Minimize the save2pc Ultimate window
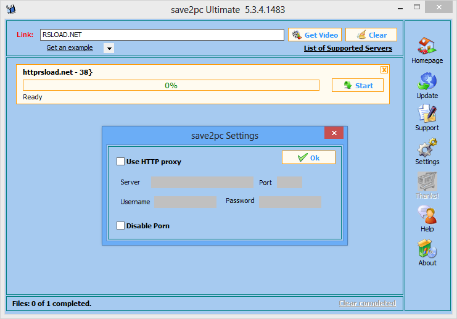 (x=400, y=7)
